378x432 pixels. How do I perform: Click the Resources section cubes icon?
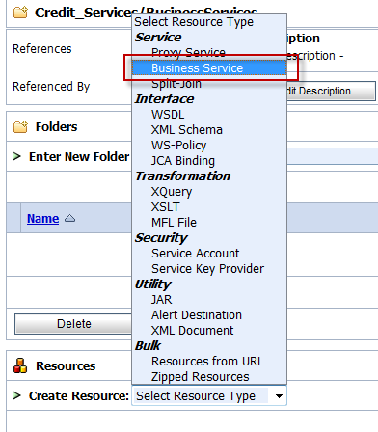click(x=20, y=365)
